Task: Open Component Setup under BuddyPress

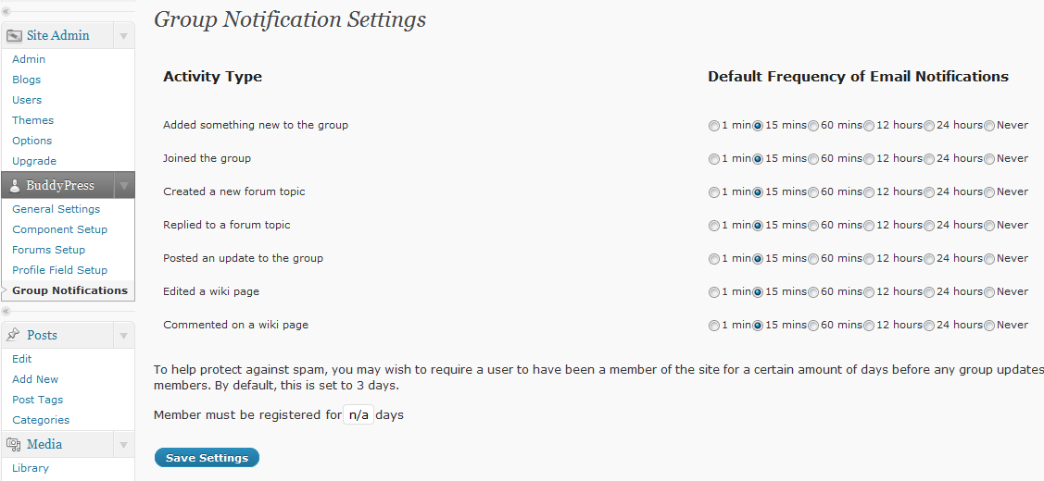Action: tap(60, 229)
